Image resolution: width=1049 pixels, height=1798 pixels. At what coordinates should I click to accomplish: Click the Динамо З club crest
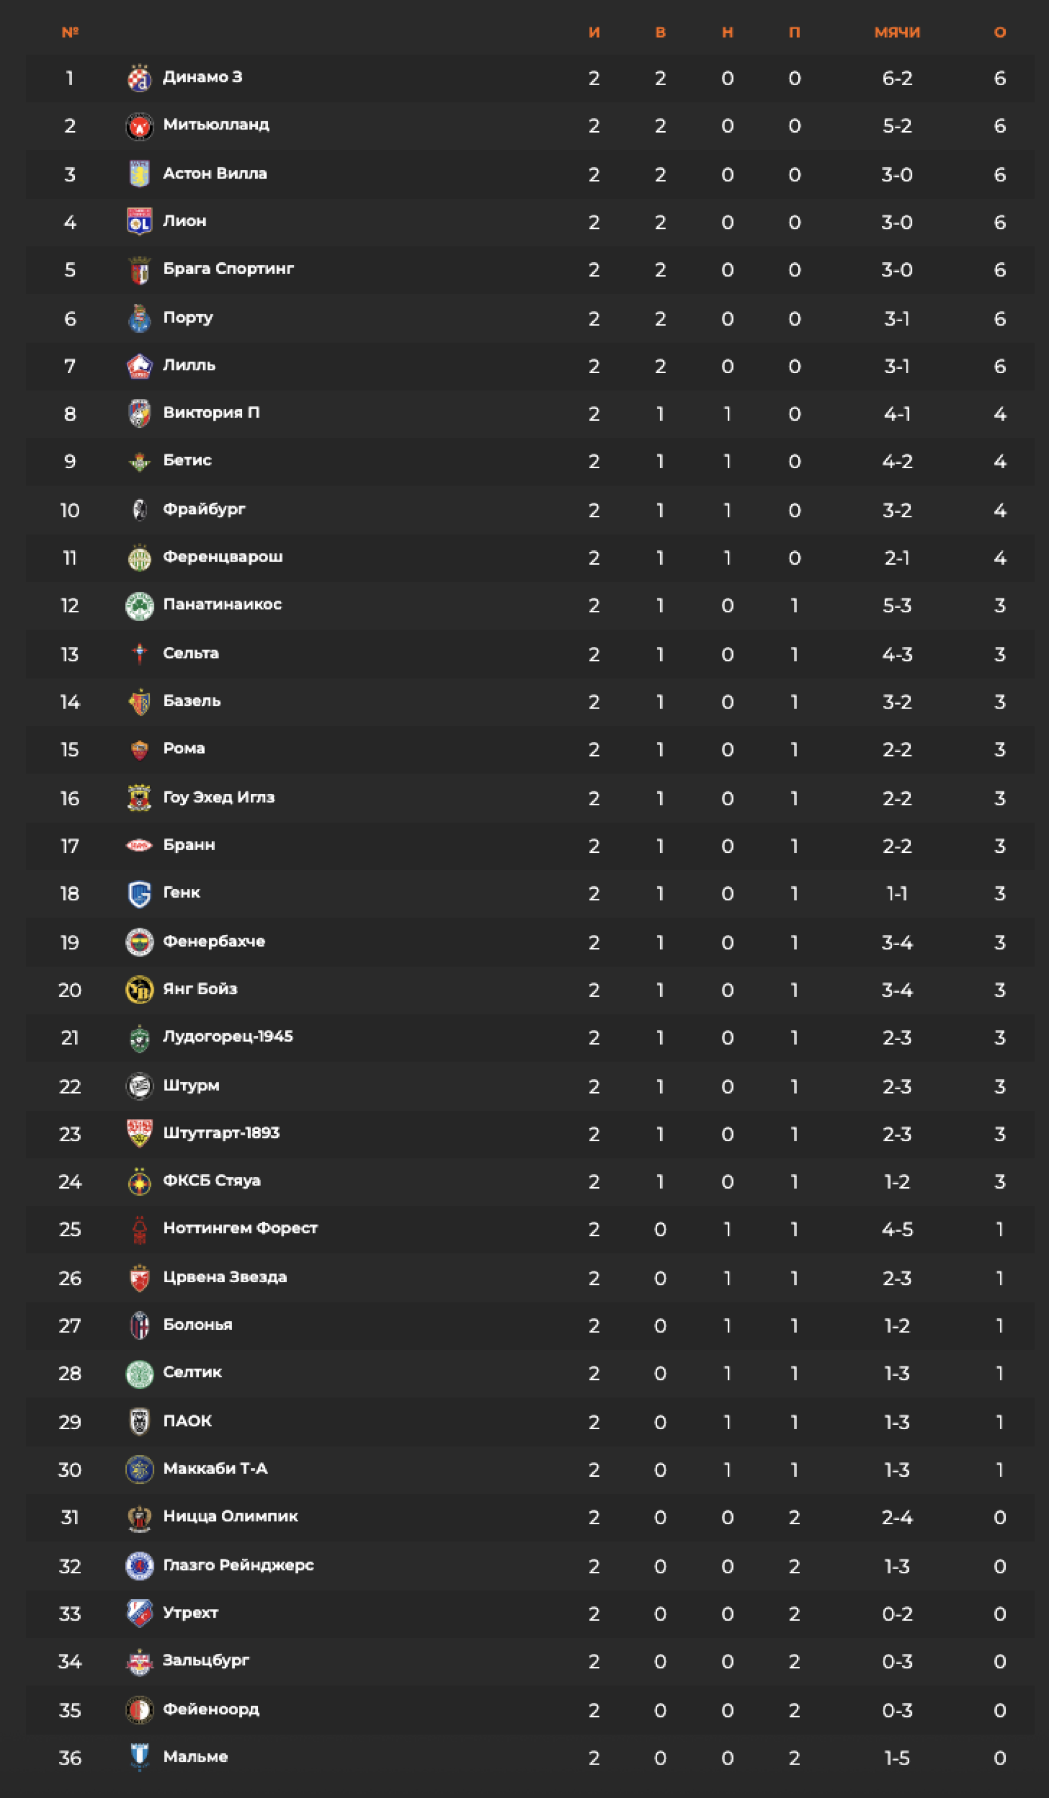coord(139,79)
